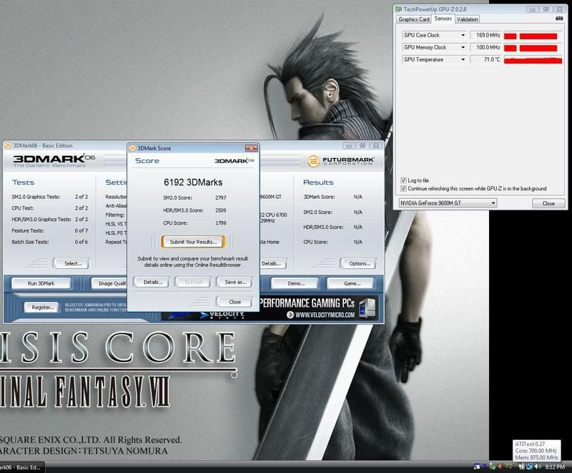Click the Close button in GPU-Z window

pyautogui.click(x=548, y=203)
